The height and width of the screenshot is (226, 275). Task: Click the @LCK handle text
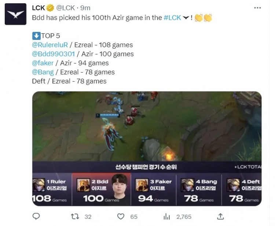[x=65, y=8]
